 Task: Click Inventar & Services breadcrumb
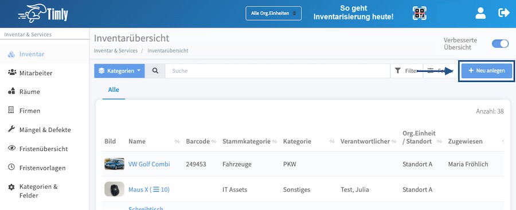115,50
